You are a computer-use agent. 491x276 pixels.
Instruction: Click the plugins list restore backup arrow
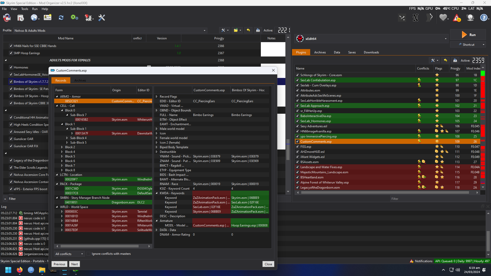(445, 60)
